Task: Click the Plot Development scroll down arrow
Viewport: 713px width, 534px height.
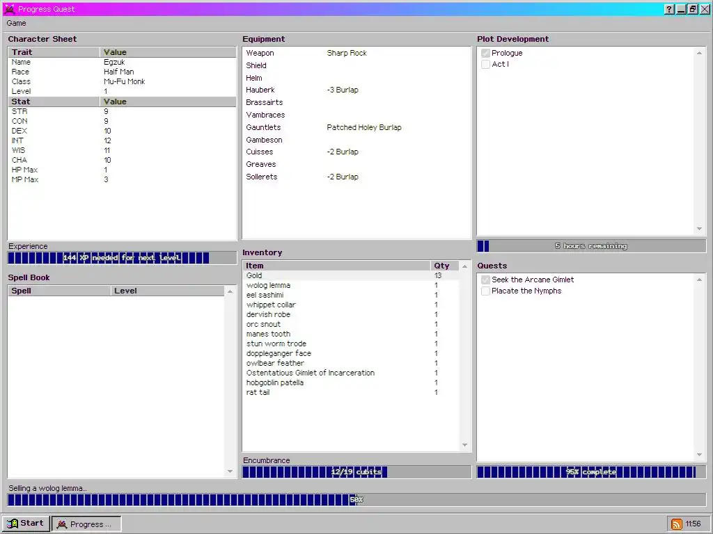Action: pyautogui.click(x=699, y=229)
